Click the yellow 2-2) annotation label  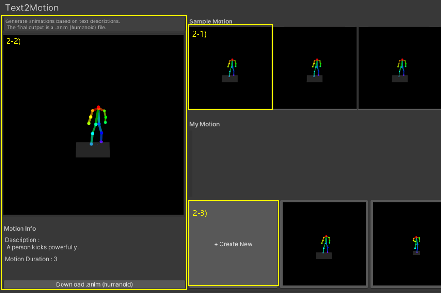tap(13, 41)
